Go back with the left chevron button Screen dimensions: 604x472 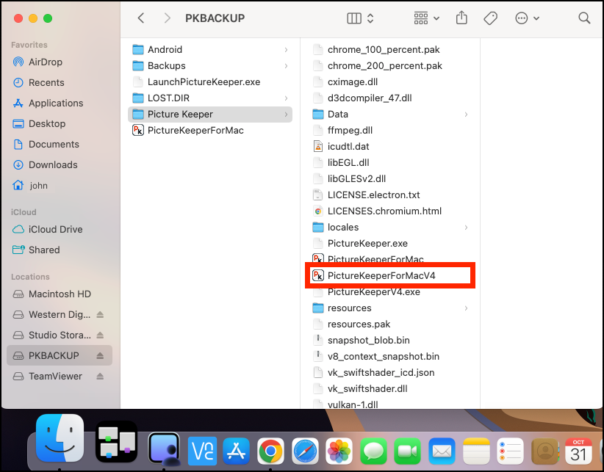click(141, 18)
